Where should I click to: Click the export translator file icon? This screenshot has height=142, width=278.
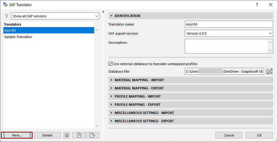click(x=92, y=135)
